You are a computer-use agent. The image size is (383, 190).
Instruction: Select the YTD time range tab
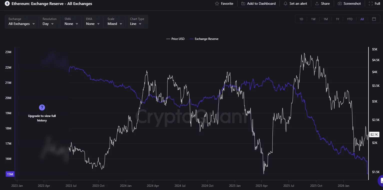(349, 19)
